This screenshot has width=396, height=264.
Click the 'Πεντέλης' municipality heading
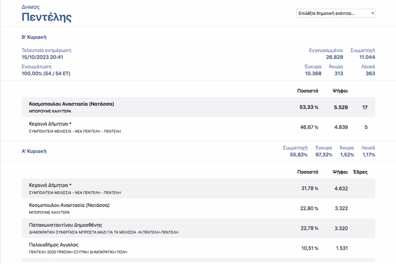point(47,18)
